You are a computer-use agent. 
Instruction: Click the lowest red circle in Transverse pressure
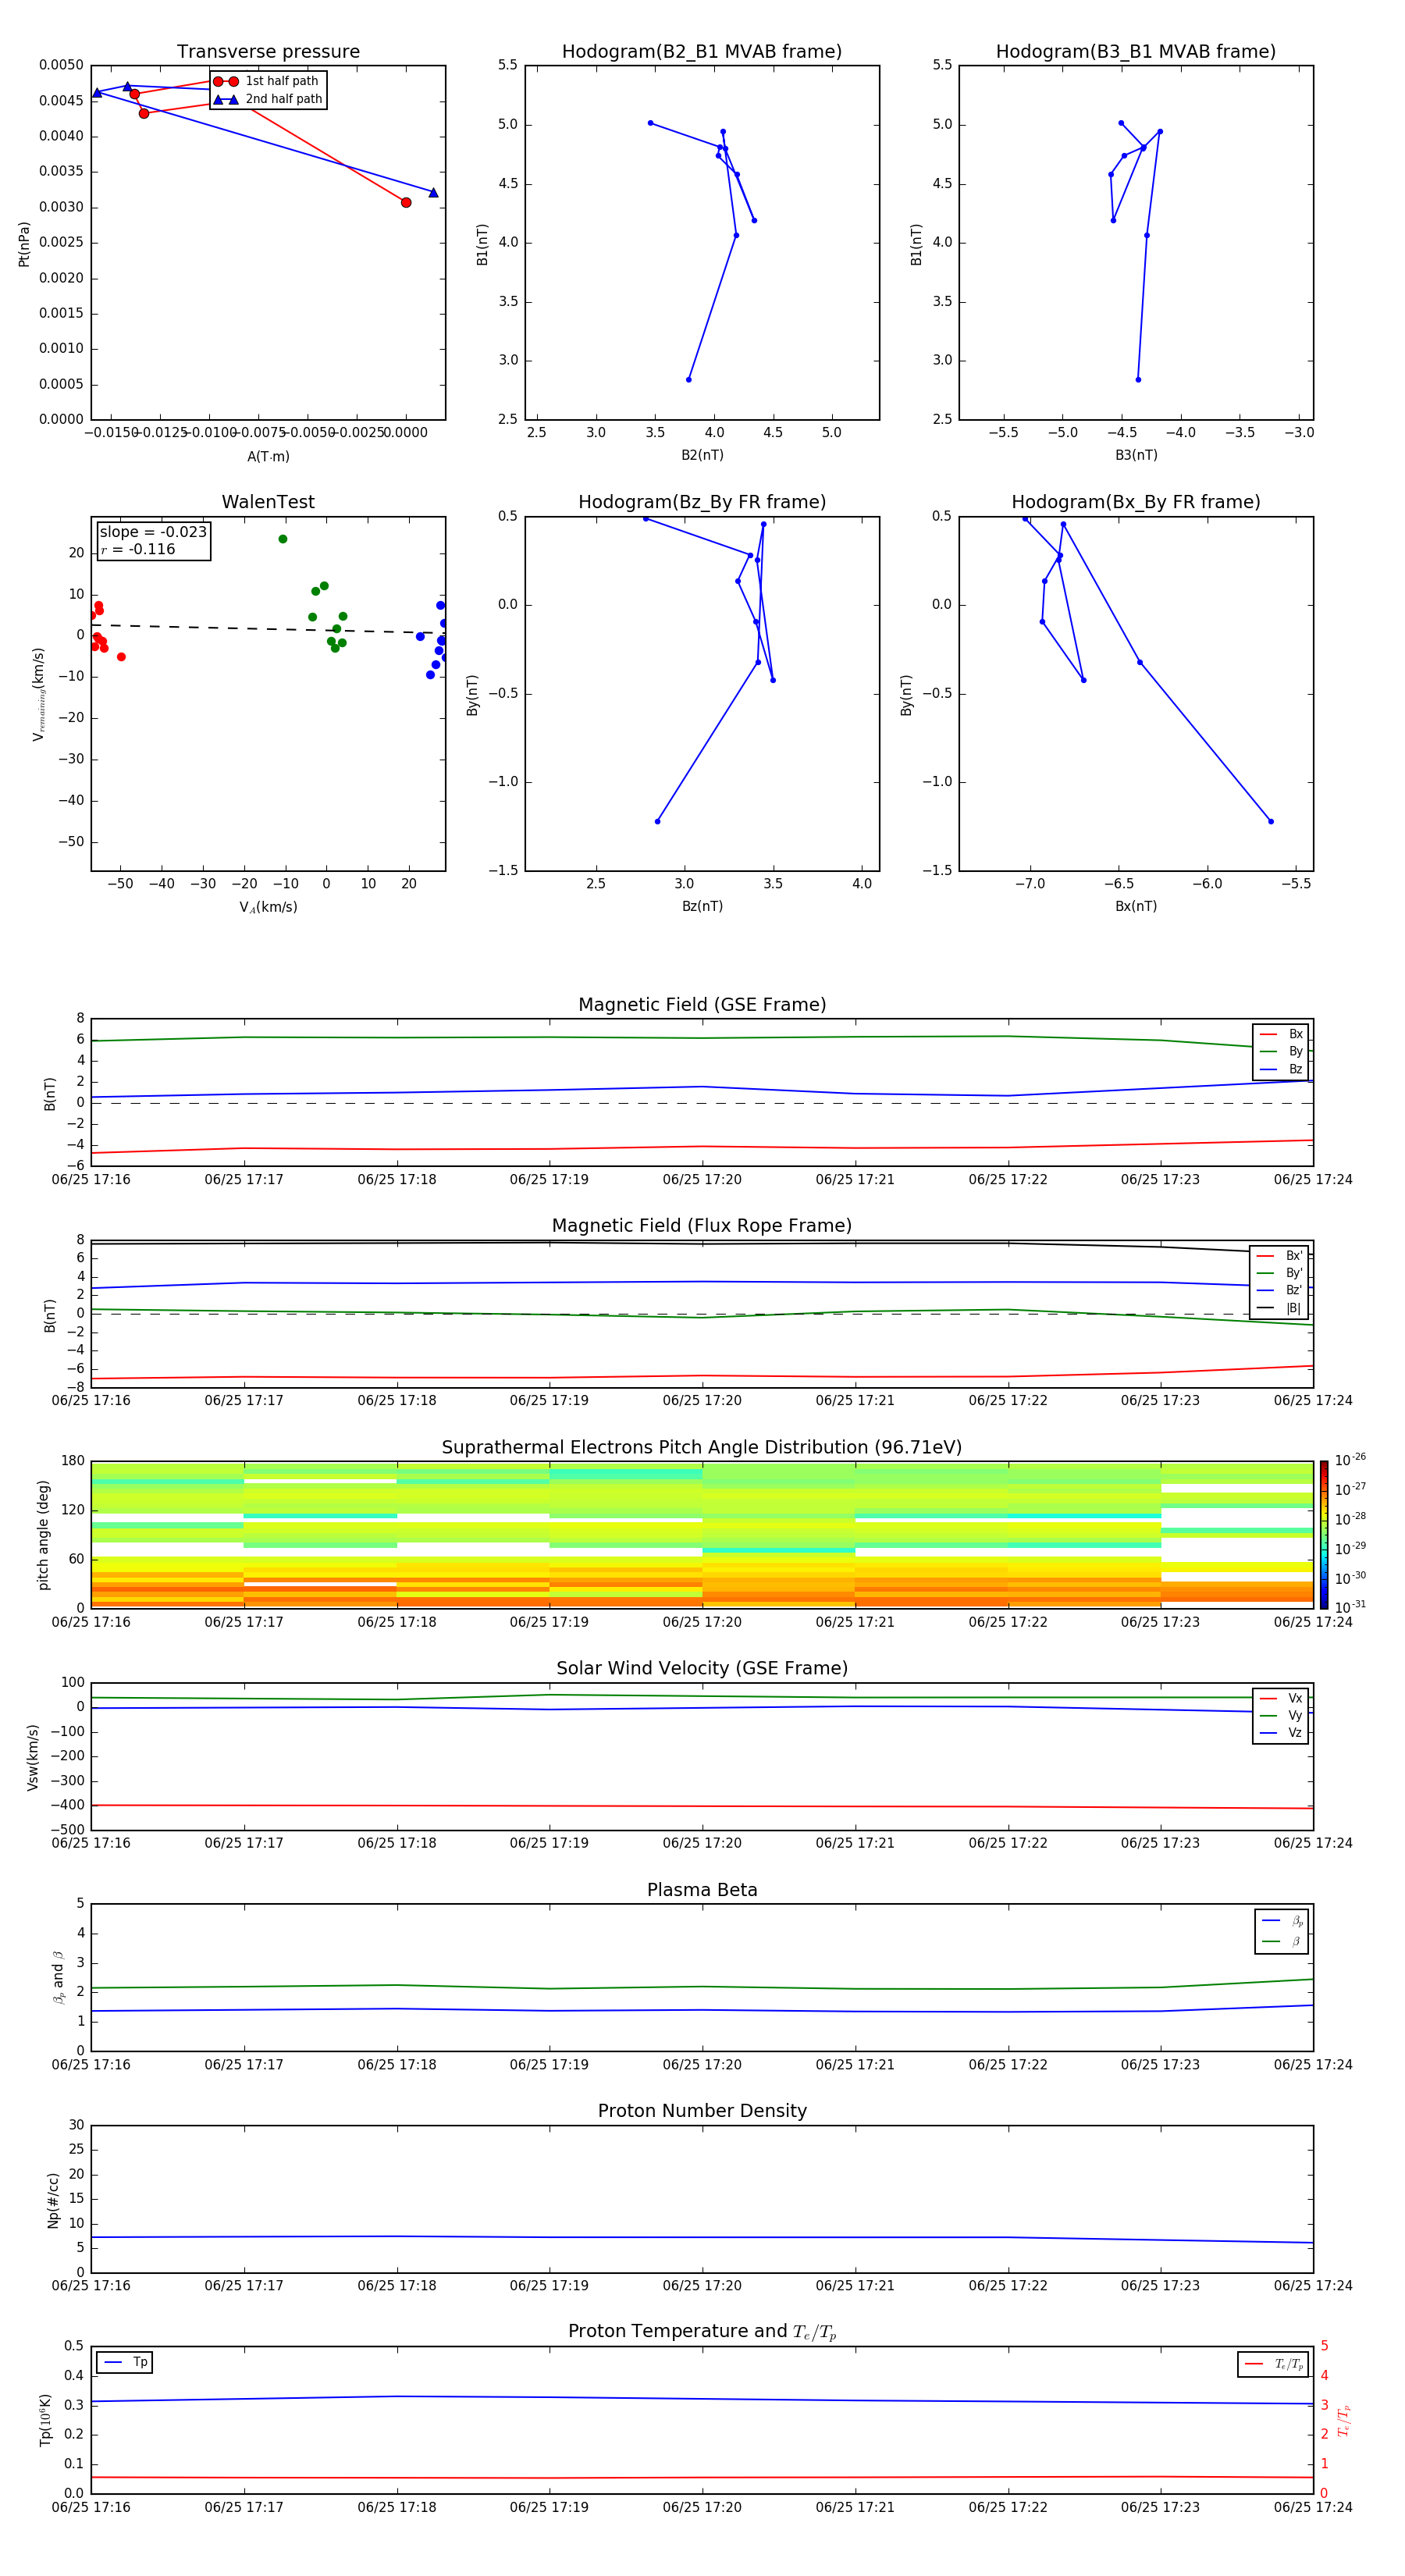point(406,203)
